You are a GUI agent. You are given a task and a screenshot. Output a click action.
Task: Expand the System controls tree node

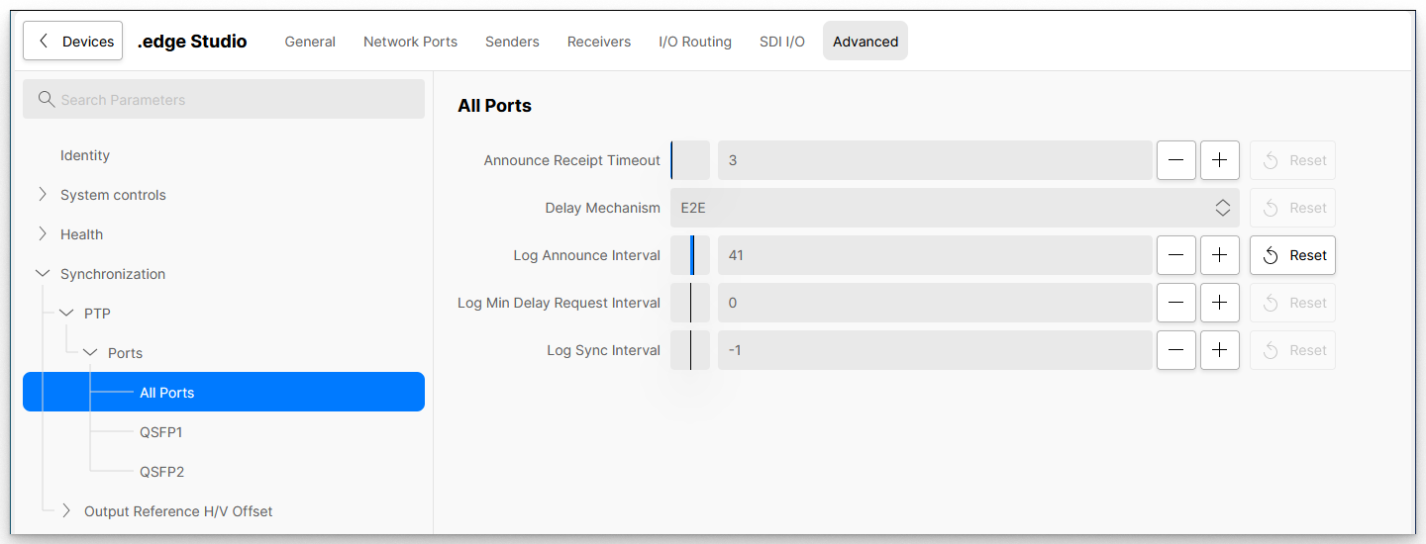43,195
